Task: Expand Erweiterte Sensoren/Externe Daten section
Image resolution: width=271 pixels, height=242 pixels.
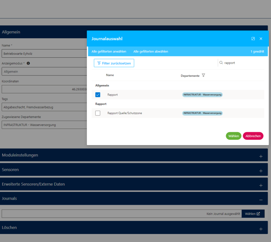Action: [261, 185]
